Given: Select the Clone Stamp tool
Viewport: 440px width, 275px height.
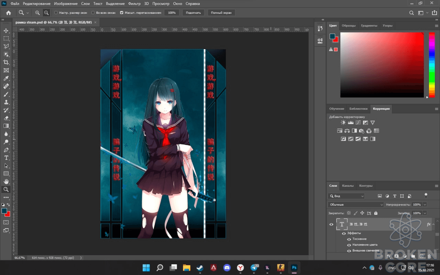Looking at the screenshot, I should point(6,102).
